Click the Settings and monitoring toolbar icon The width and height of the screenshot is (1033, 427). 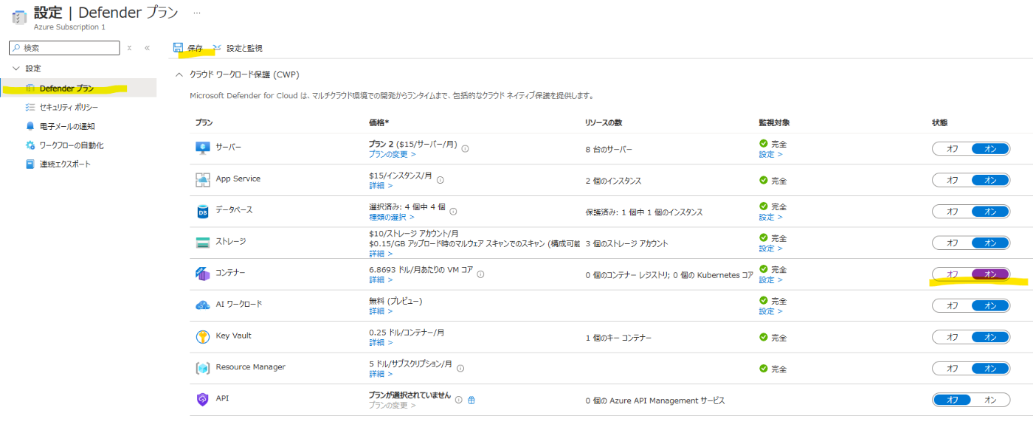(x=217, y=48)
